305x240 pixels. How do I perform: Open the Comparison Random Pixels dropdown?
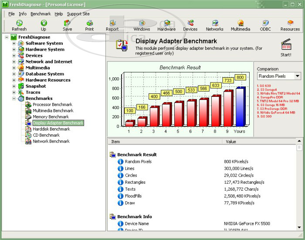(279, 76)
